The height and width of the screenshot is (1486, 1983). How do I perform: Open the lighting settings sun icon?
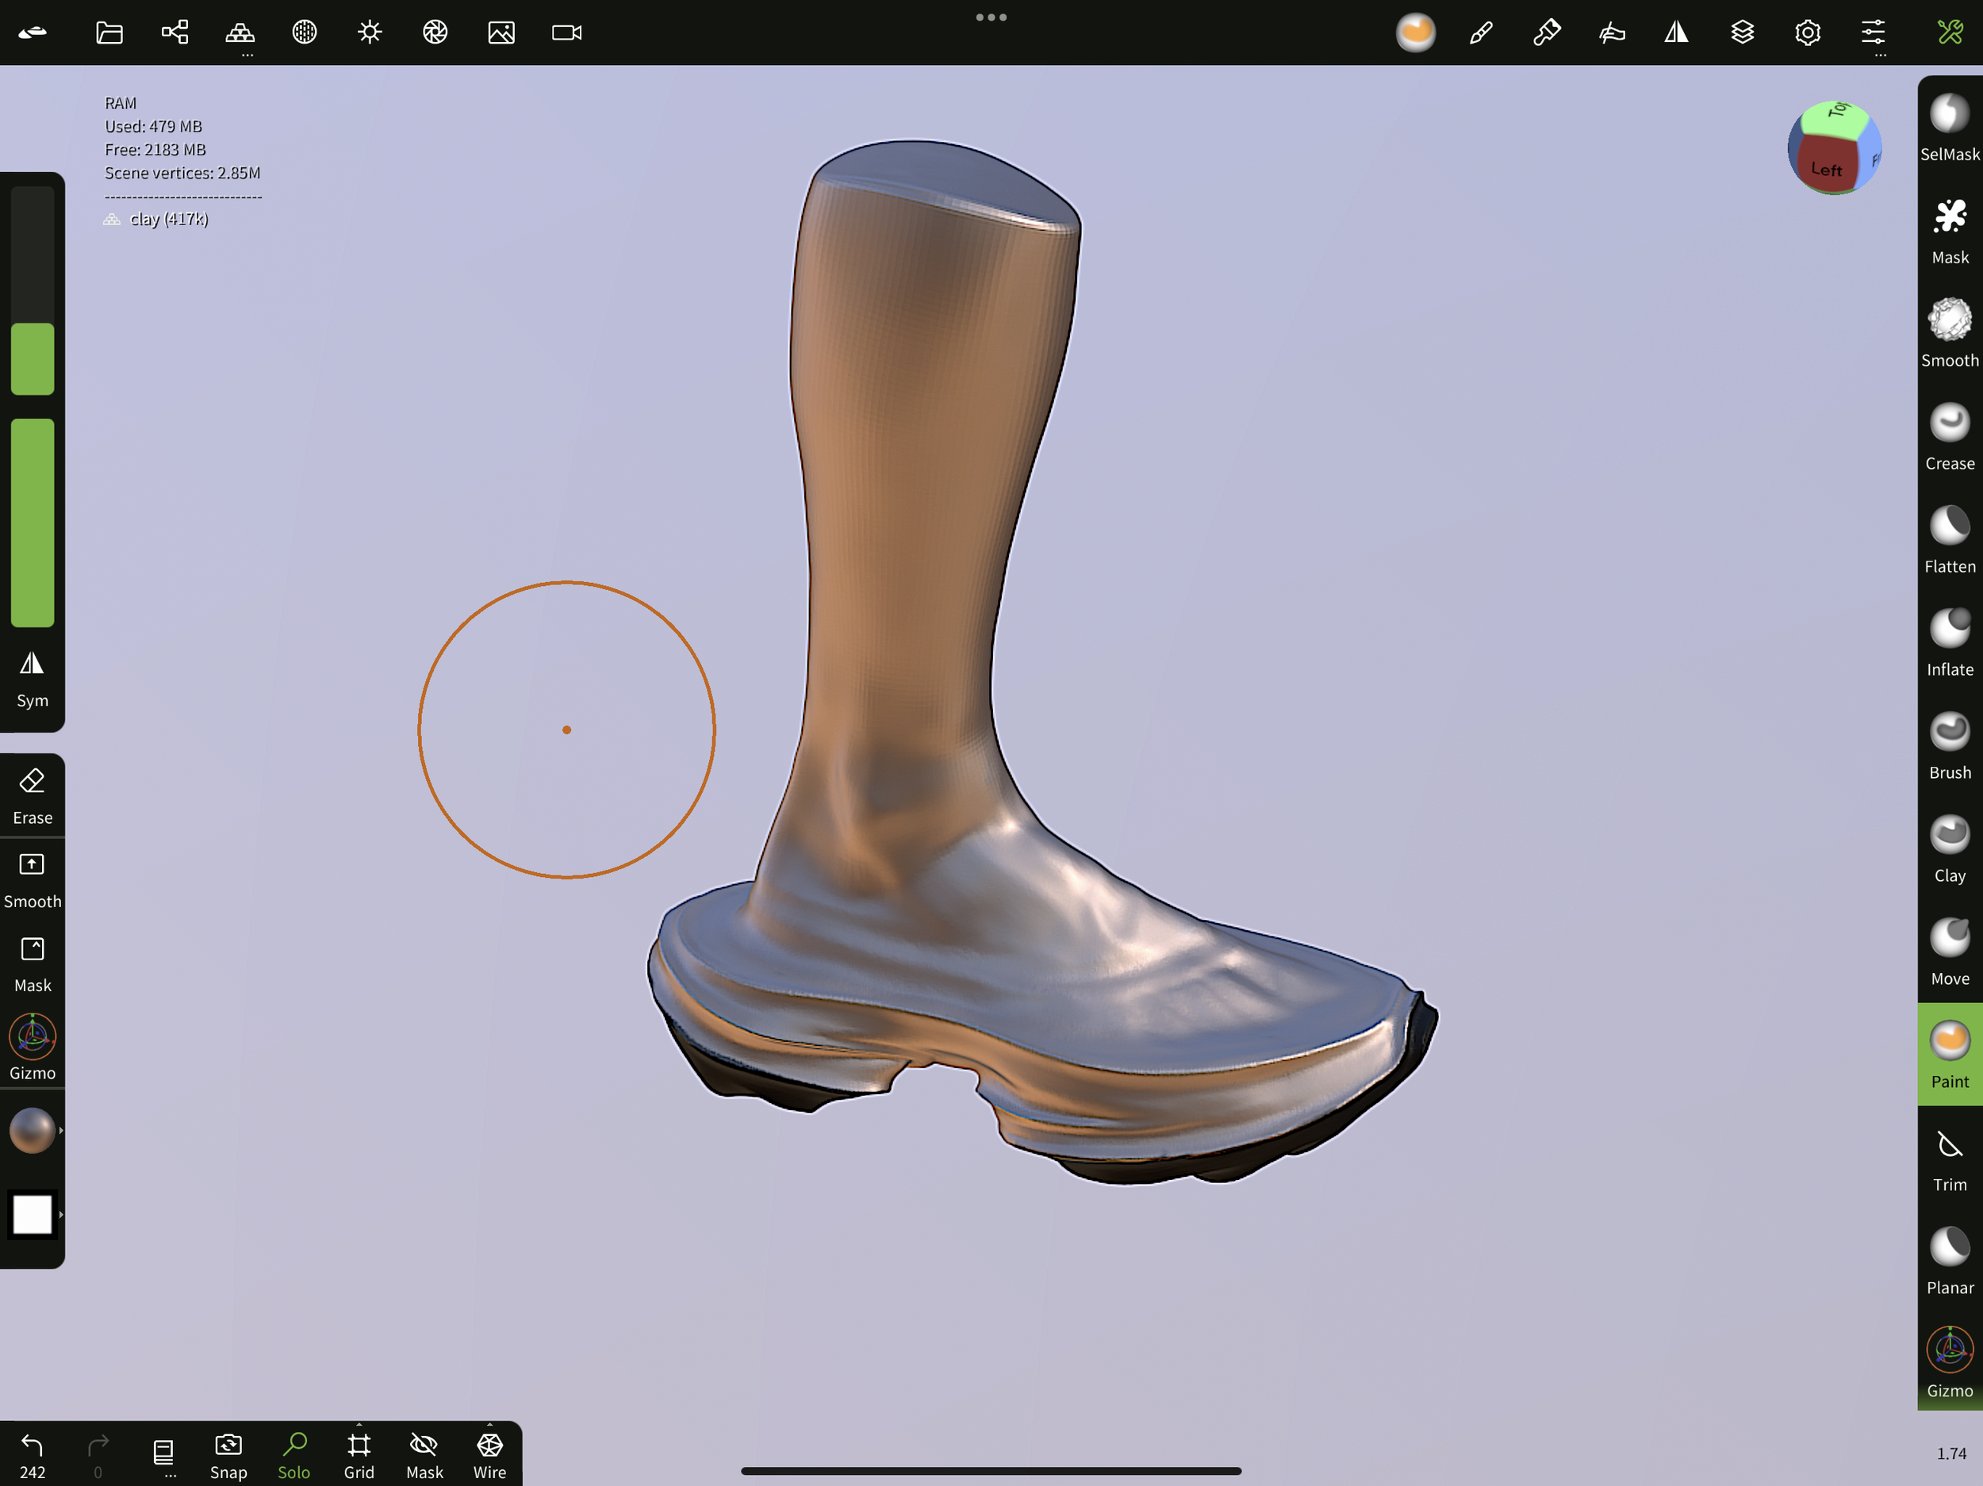(x=370, y=33)
